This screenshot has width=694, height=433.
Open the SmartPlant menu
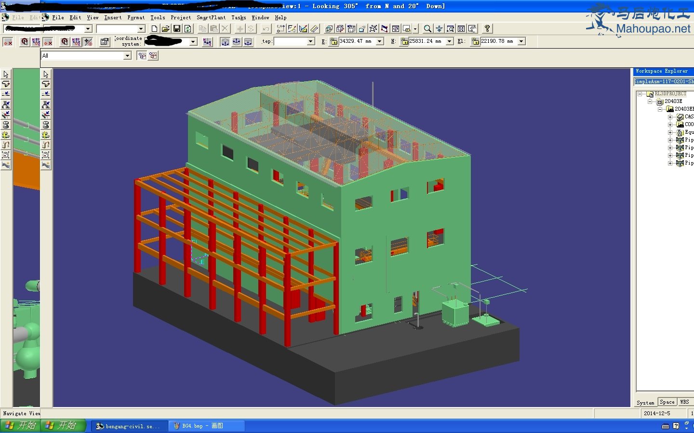click(211, 17)
